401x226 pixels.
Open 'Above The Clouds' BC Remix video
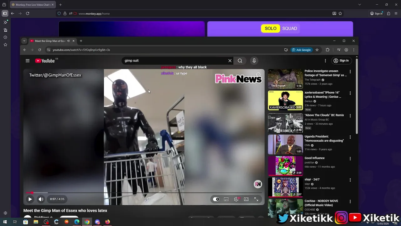point(324,115)
